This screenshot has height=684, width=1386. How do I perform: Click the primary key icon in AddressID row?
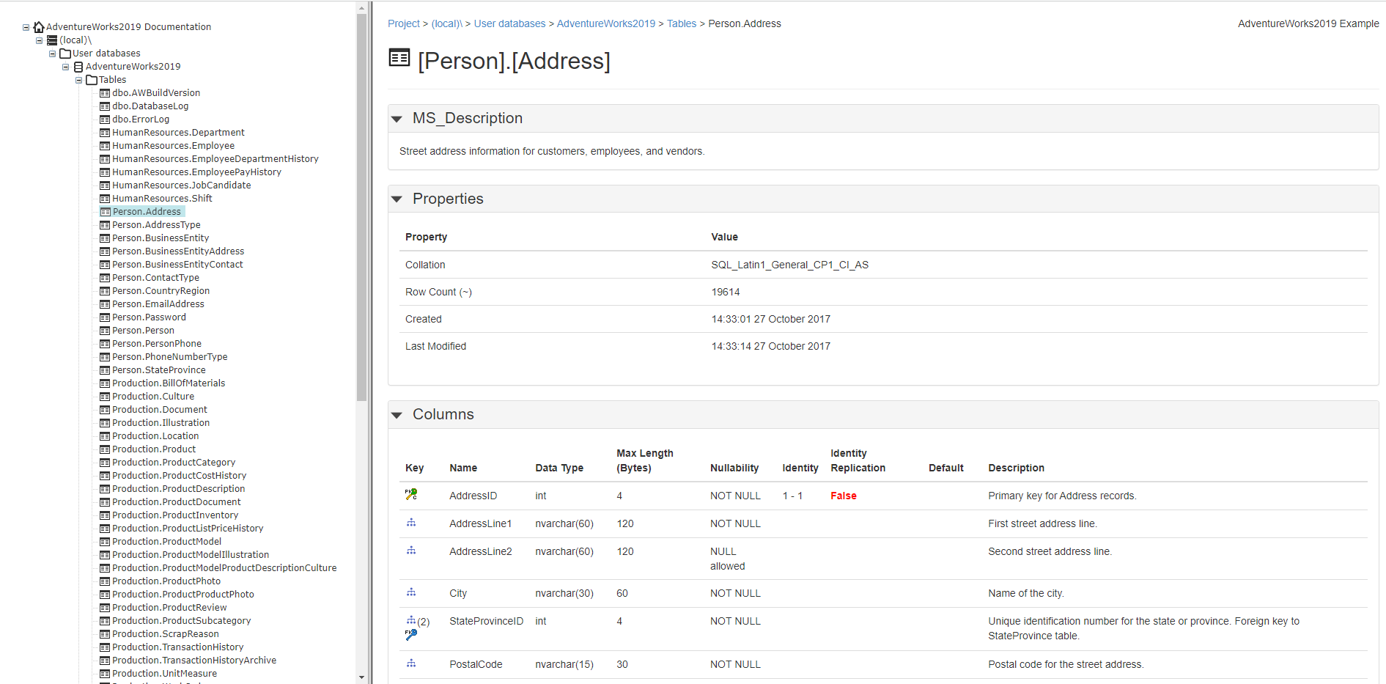pyautogui.click(x=411, y=495)
